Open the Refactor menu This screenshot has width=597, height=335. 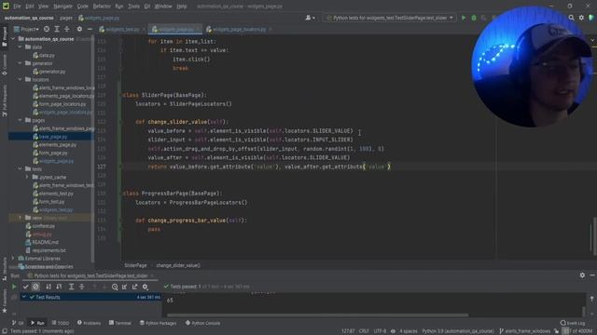(x=102, y=7)
